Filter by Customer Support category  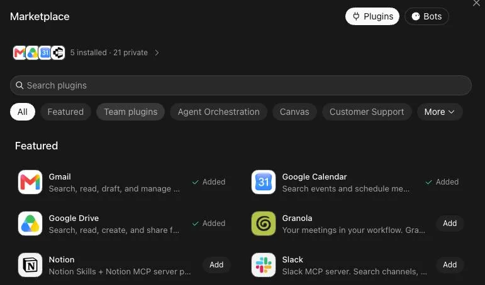pos(367,112)
